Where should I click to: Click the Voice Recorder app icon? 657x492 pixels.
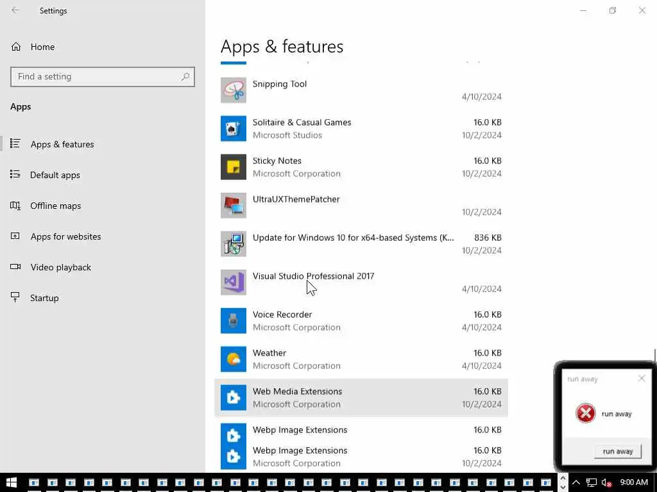pyautogui.click(x=234, y=321)
